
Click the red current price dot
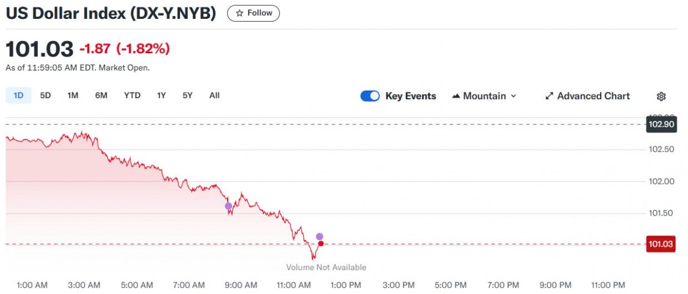point(320,244)
